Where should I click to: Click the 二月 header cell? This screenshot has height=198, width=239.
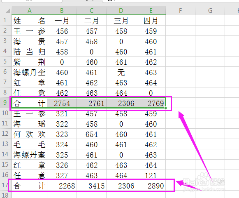tap(91, 21)
